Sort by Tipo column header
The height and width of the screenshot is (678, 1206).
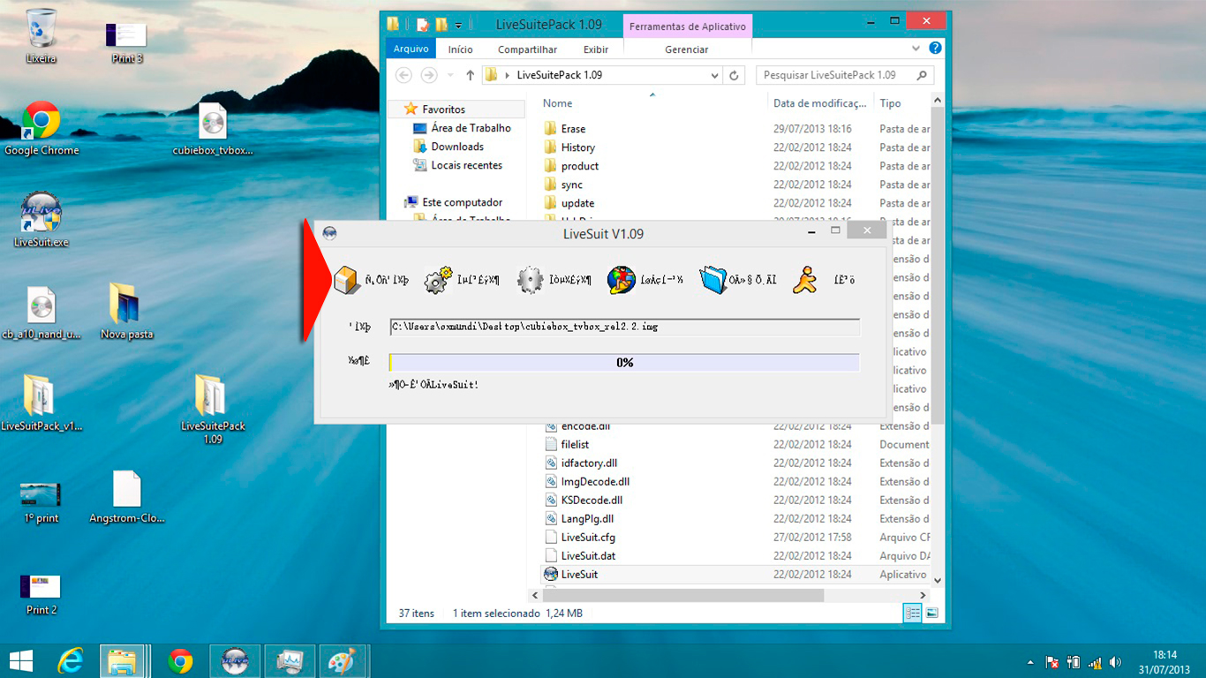tap(890, 103)
